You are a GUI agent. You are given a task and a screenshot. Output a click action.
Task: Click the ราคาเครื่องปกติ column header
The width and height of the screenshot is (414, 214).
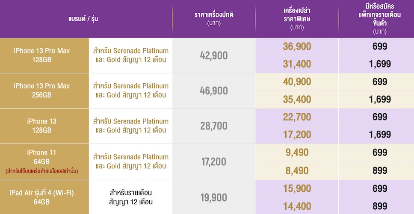tap(213, 19)
